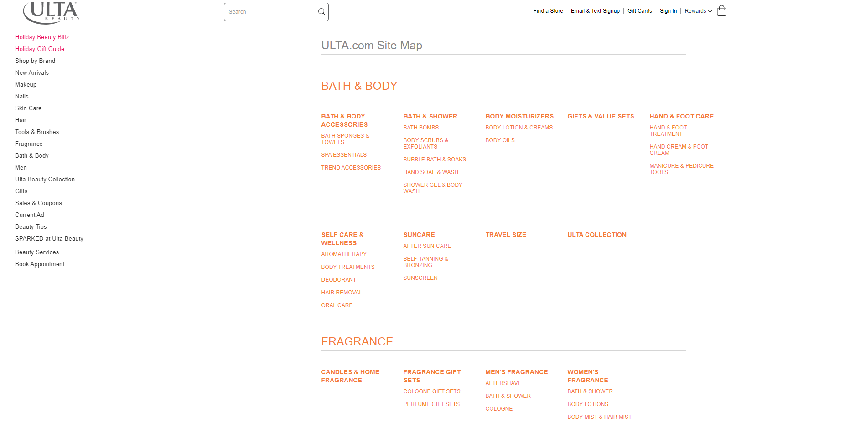Open Beauty Services in sidebar
This screenshot has width=850, height=422.
coord(37,252)
